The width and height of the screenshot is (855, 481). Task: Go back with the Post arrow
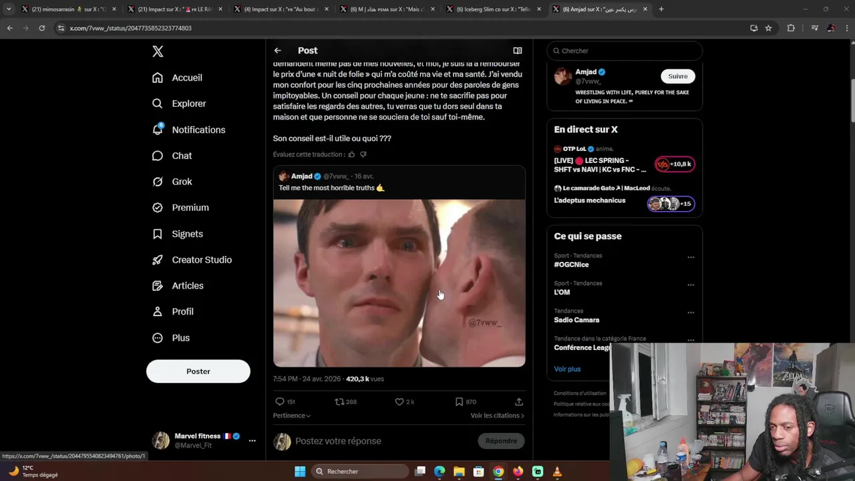point(277,51)
